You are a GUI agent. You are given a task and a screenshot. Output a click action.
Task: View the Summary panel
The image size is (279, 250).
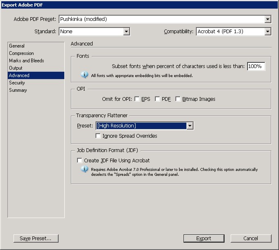tap(36, 90)
